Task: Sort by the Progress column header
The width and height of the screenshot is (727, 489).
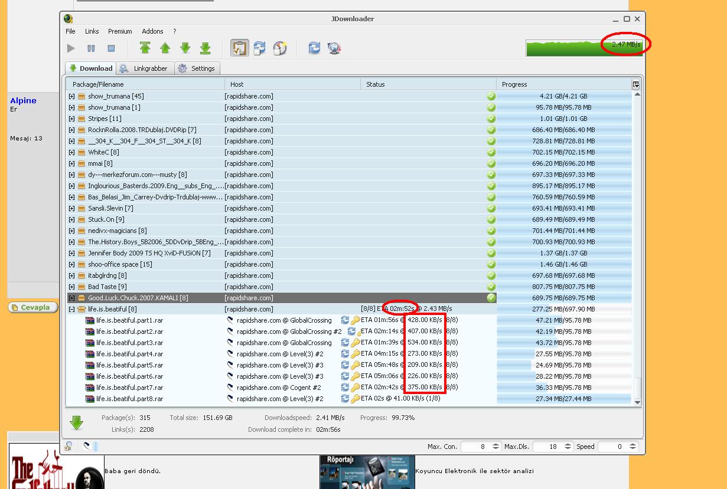Action: (564, 84)
